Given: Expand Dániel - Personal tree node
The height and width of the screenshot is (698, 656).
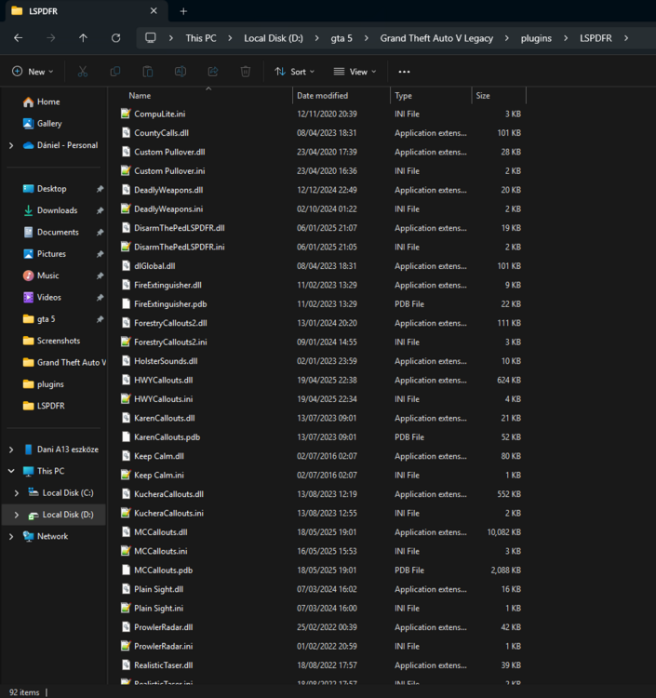Looking at the screenshot, I should [11, 145].
